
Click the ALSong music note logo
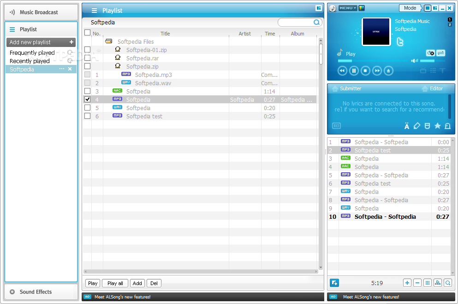pyautogui.click(x=333, y=8)
